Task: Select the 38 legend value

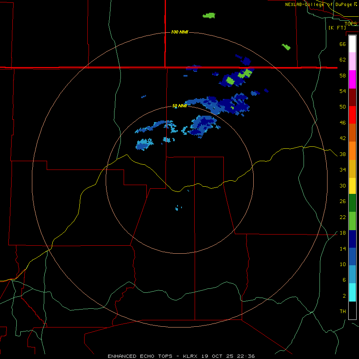Action: point(343,154)
